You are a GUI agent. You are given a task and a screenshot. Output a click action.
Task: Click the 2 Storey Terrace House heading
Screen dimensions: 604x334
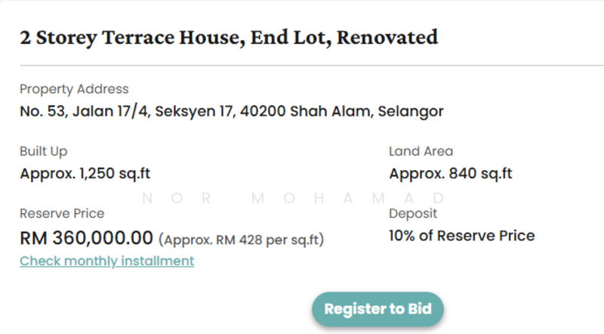229,36
